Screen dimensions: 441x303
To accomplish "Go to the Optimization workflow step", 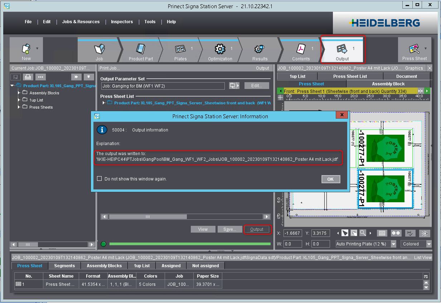I will (x=220, y=50).
